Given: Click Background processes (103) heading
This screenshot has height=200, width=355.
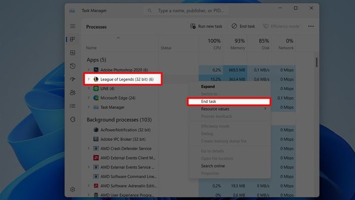Looking at the screenshot, I should pos(119,120).
